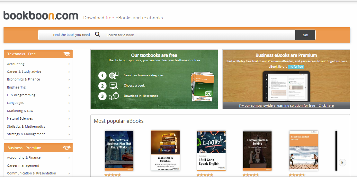Open the Career management category
The width and height of the screenshot is (357, 177).
(x=23, y=166)
